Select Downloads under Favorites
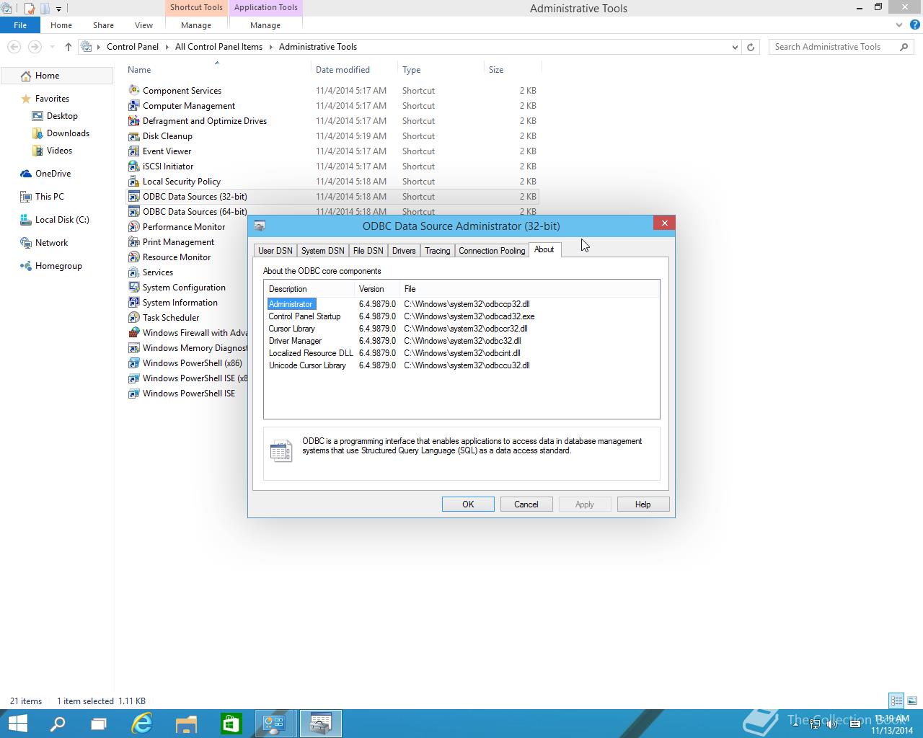Viewport: 923px width, 738px height. (68, 133)
